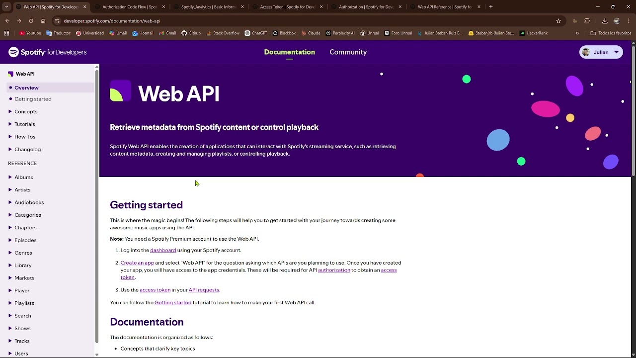The image size is (636, 358).
Task: Go to browser home page
Action: click(x=43, y=21)
